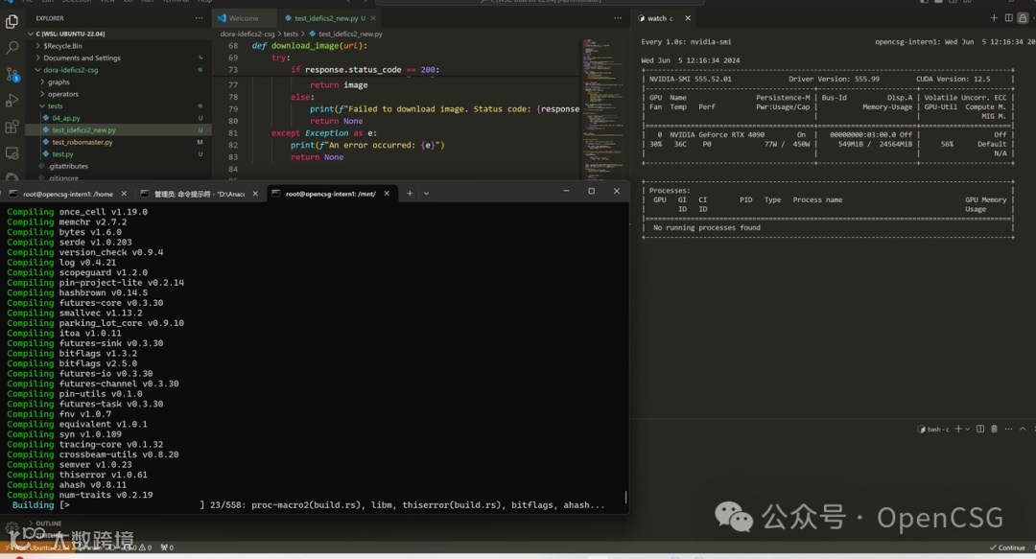Expand the $Recycle.Bin folder
Image resolution: width=1036 pixels, height=559 pixels.
click(x=62, y=46)
